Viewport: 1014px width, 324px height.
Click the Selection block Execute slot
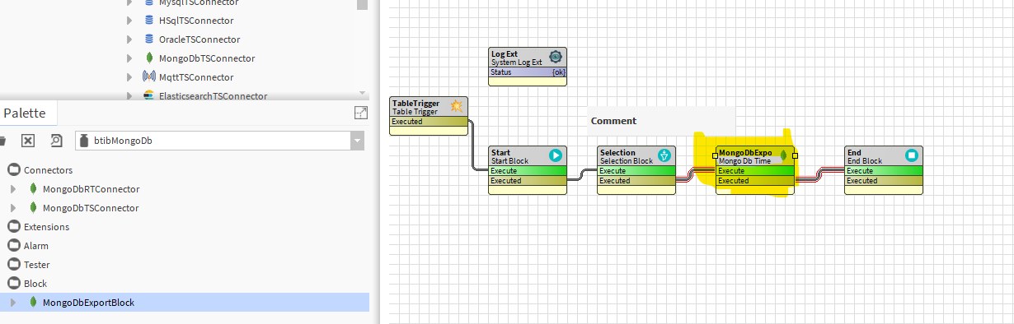click(x=636, y=171)
